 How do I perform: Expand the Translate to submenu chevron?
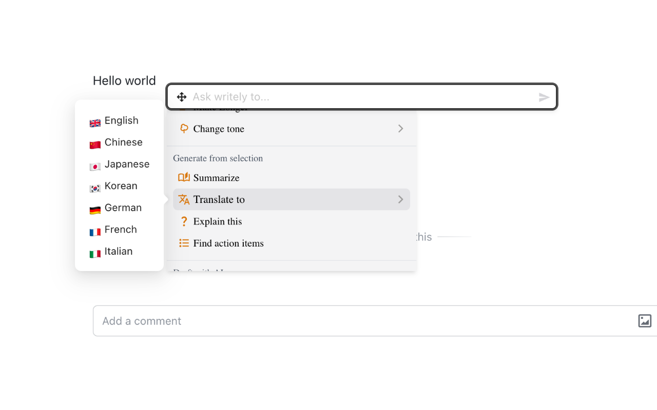401,199
